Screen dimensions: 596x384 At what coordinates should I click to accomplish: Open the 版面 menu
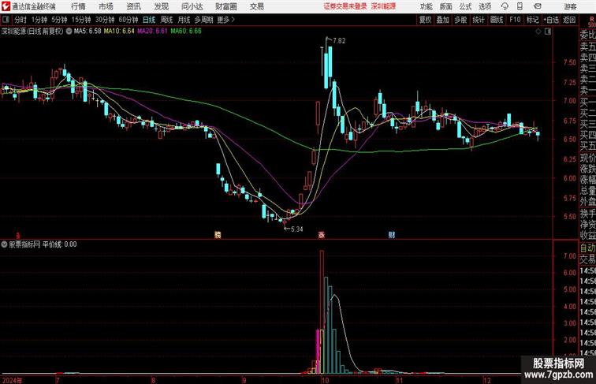(446, 6)
